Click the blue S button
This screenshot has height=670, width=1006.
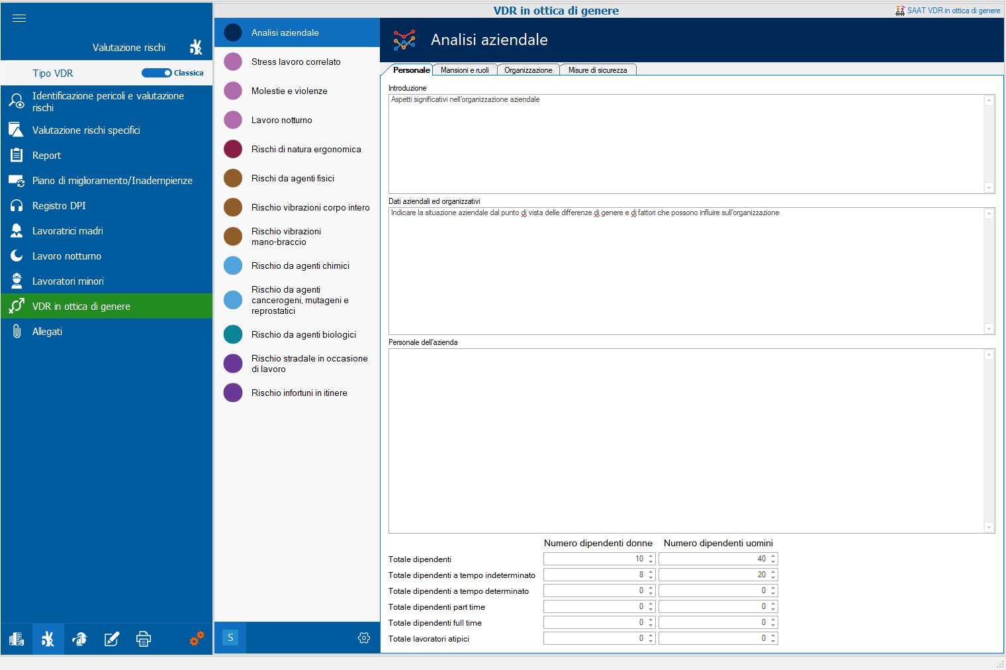click(x=230, y=638)
